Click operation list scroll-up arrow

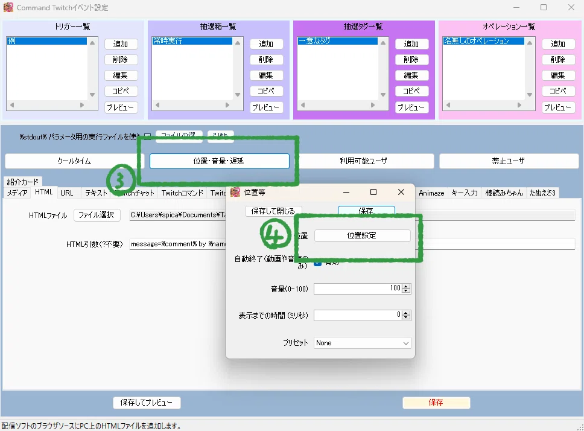[x=530, y=42]
